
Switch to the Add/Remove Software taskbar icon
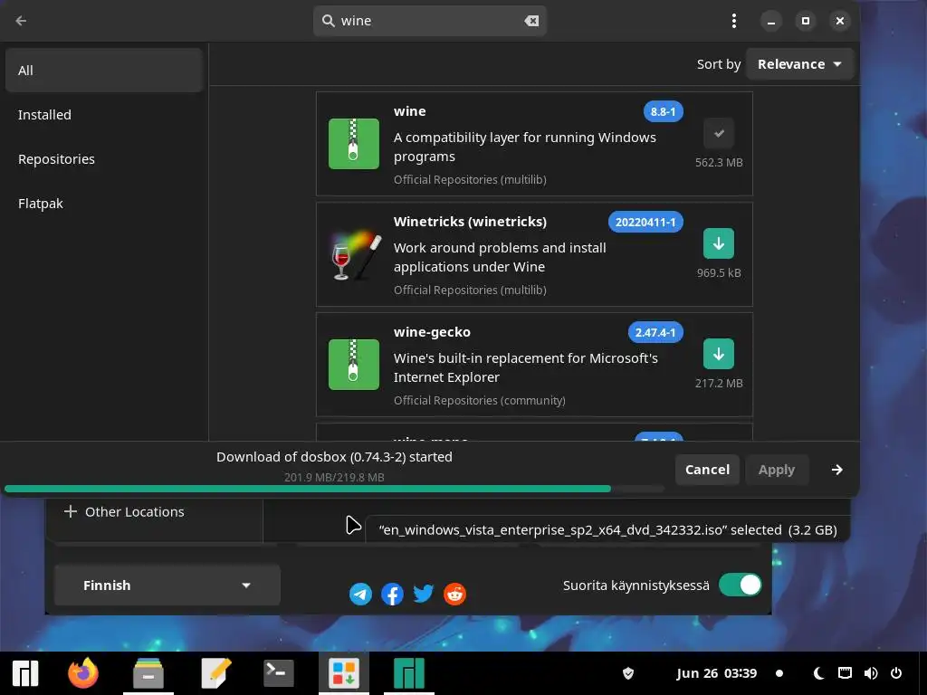click(344, 673)
